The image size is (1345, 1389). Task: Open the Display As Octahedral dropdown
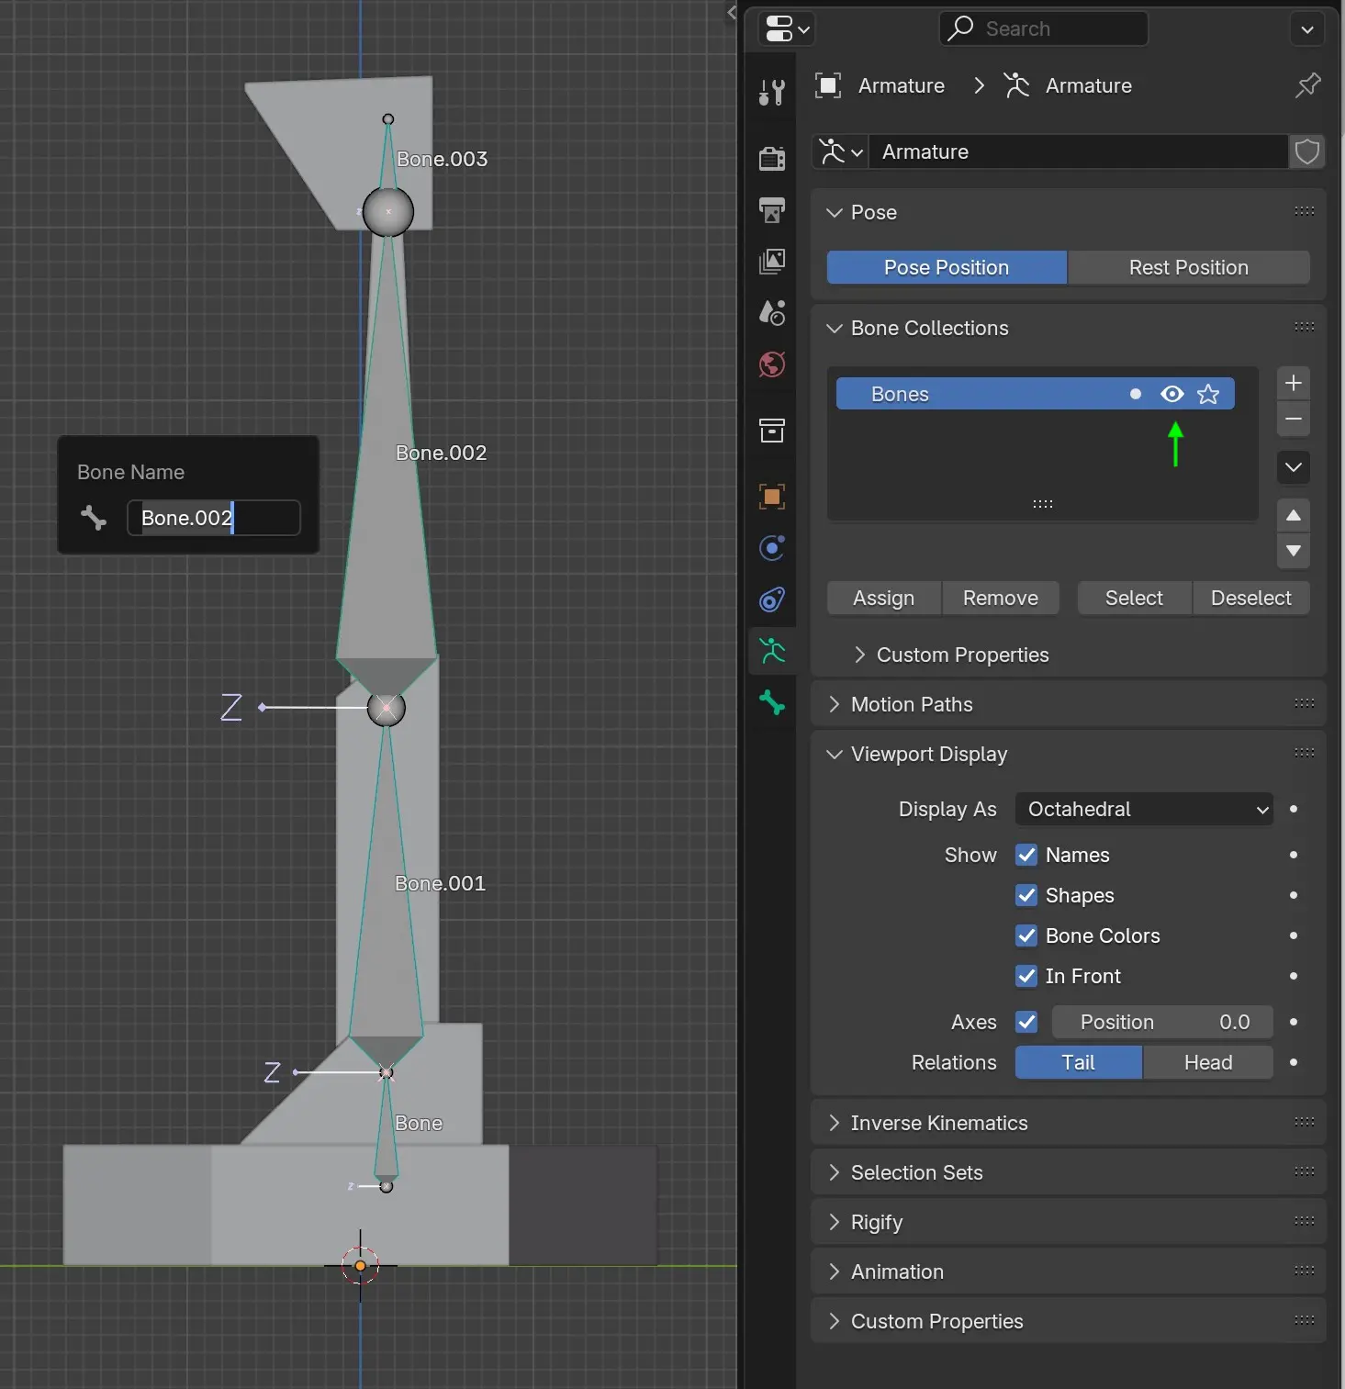(1143, 809)
